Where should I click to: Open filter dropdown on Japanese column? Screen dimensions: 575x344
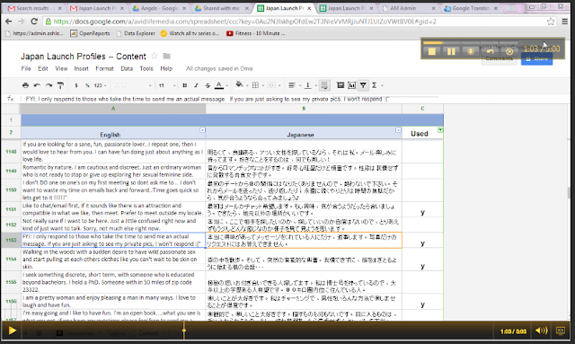pyautogui.click(x=398, y=130)
